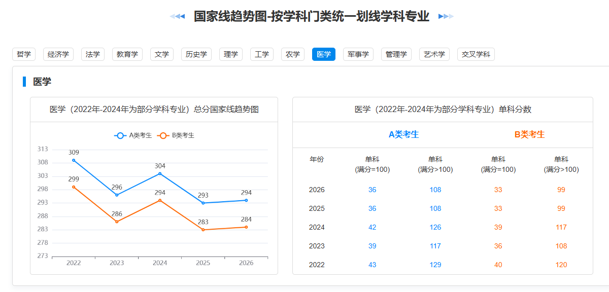609x292 pixels.
Task: Open the 艺术学 tab
Action: pos(434,54)
